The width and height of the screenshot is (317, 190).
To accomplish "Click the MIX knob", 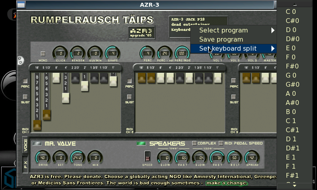I will point(95,157).
